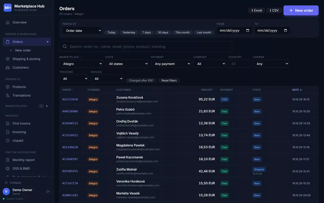Image resolution: width=324 pixels, height=203 pixels.
Task: Open the Company filter dropdown
Action: 210,64
